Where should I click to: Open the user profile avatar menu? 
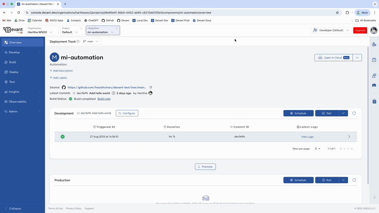coord(374,30)
